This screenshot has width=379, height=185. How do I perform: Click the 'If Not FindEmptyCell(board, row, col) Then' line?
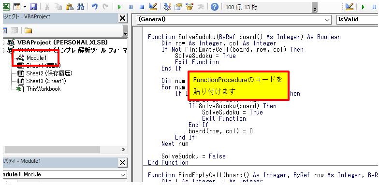(232, 49)
